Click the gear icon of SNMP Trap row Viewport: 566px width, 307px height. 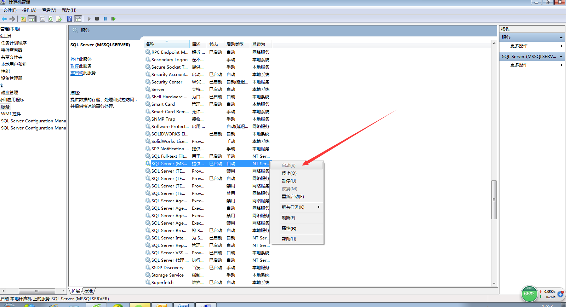[x=148, y=119]
